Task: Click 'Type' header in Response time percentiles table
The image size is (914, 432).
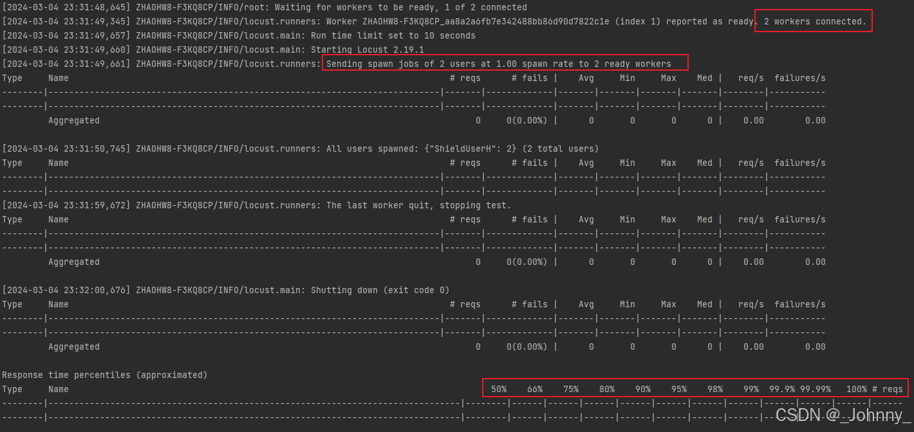Action: pos(12,389)
